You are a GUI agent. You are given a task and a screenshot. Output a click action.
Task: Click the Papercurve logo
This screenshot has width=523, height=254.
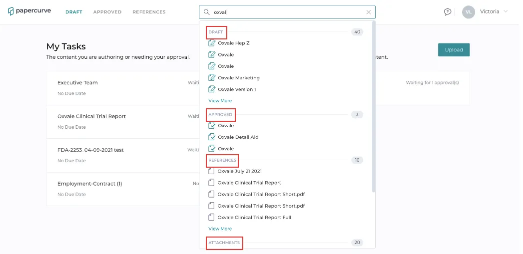coord(29,11)
